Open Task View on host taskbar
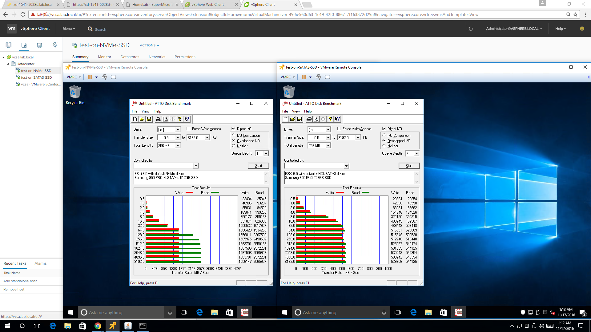 [x=37, y=326]
